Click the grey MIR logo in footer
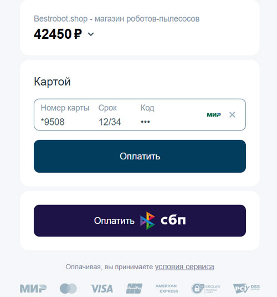The image size is (277, 297). pos(33,289)
